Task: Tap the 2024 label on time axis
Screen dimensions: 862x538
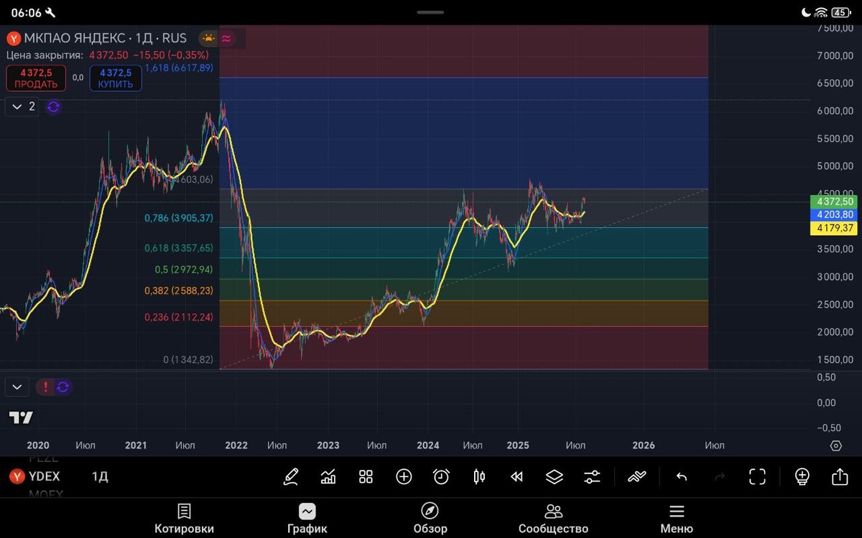Action: coord(428,445)
